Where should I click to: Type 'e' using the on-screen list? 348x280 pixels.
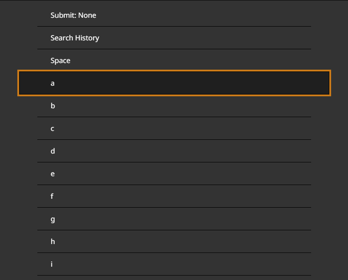[x=173, y=174]
